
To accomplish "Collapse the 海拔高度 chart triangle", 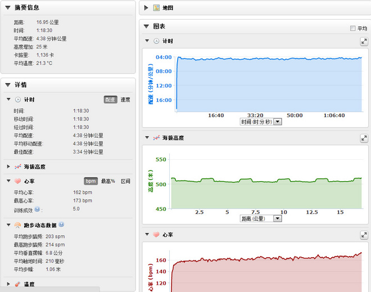I will 147,137.
